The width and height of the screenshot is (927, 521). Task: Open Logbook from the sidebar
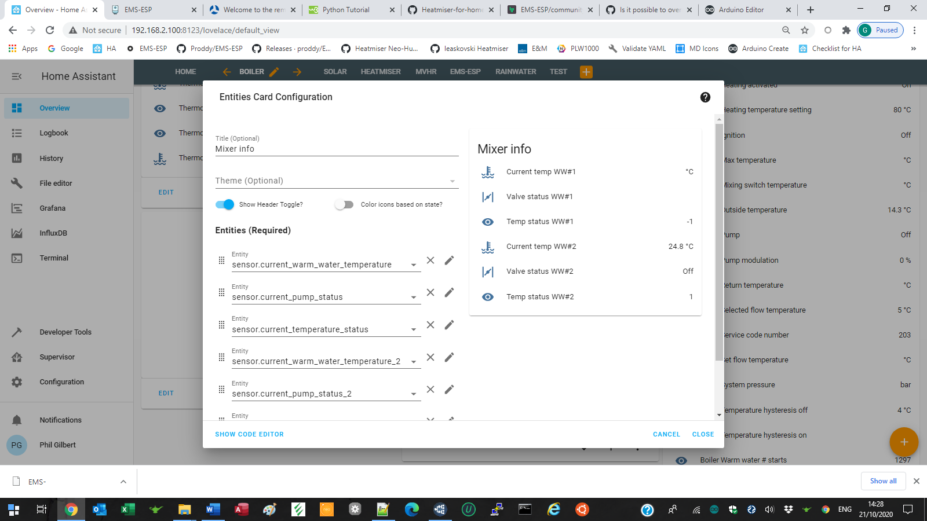67,133
